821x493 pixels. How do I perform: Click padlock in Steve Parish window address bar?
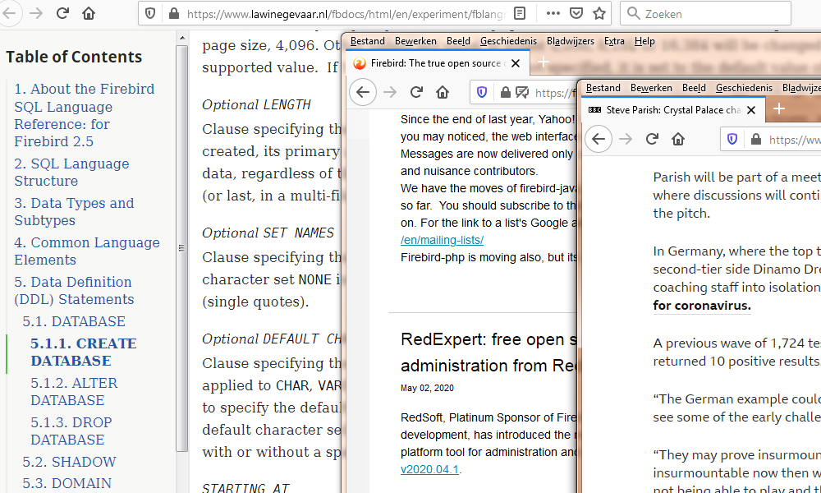pyautogui.click(x=755, y=139)
